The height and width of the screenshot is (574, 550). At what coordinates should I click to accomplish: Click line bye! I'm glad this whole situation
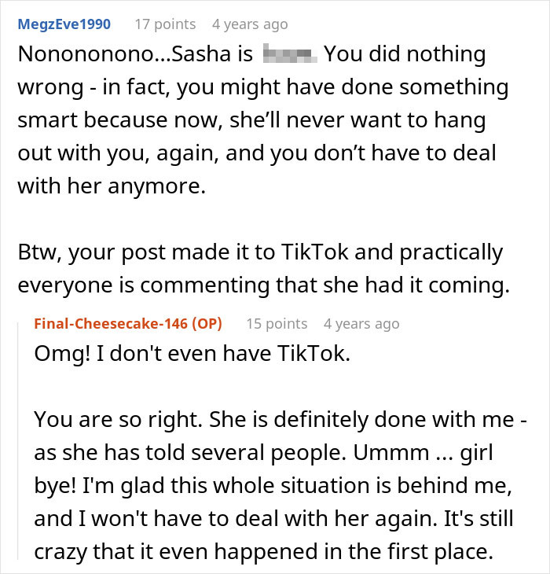pos(273,486)
